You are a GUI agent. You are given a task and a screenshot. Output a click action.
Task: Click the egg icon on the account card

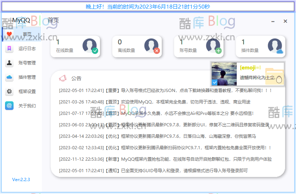[279, 79]
